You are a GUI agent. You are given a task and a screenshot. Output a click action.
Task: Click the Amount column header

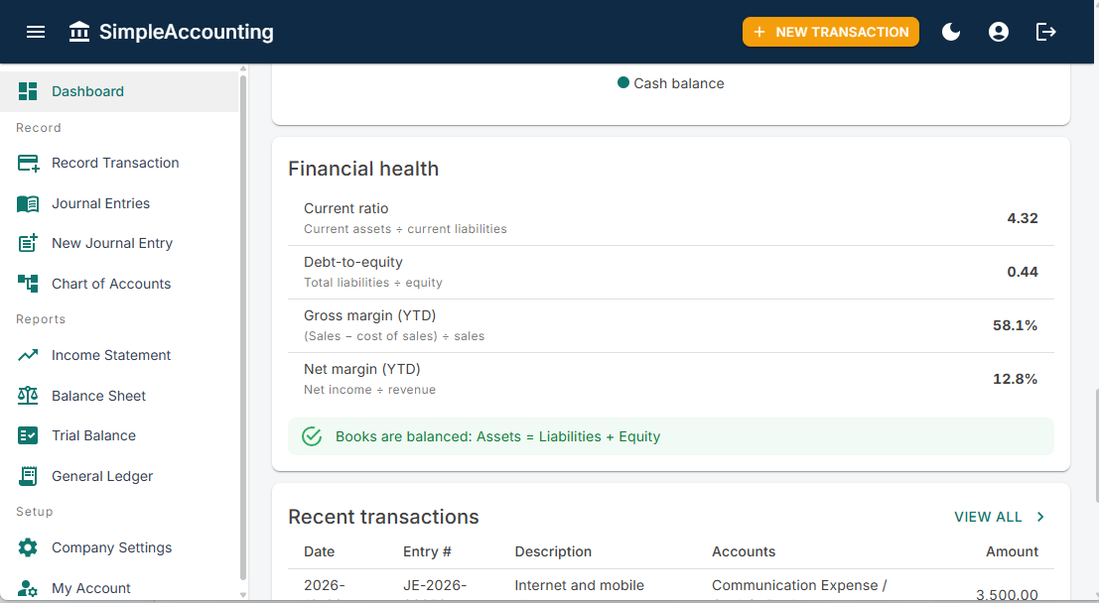1012,551
